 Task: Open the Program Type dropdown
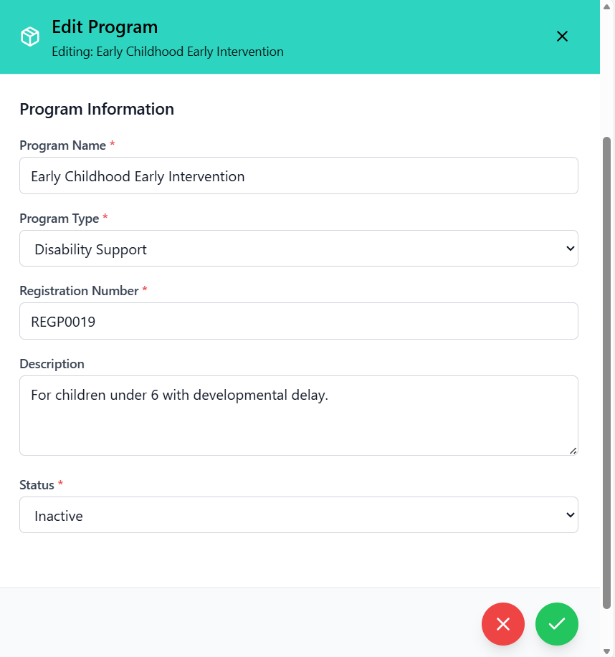click(299, 249)
